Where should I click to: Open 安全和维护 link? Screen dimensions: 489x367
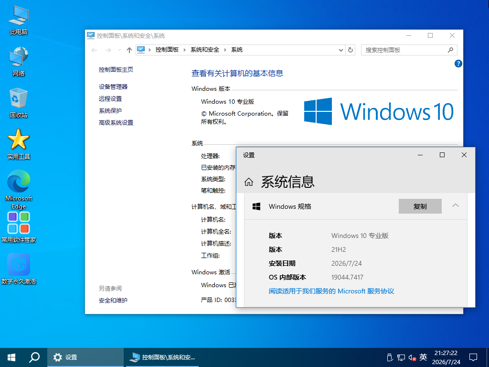coord(113,301)
